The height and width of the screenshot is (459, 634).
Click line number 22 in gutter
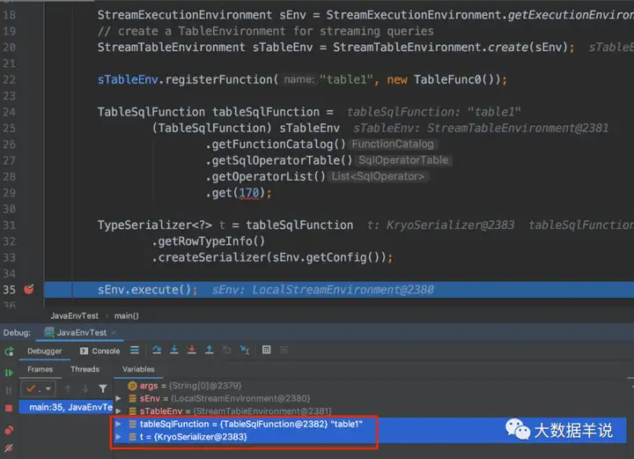pos(10,79)
